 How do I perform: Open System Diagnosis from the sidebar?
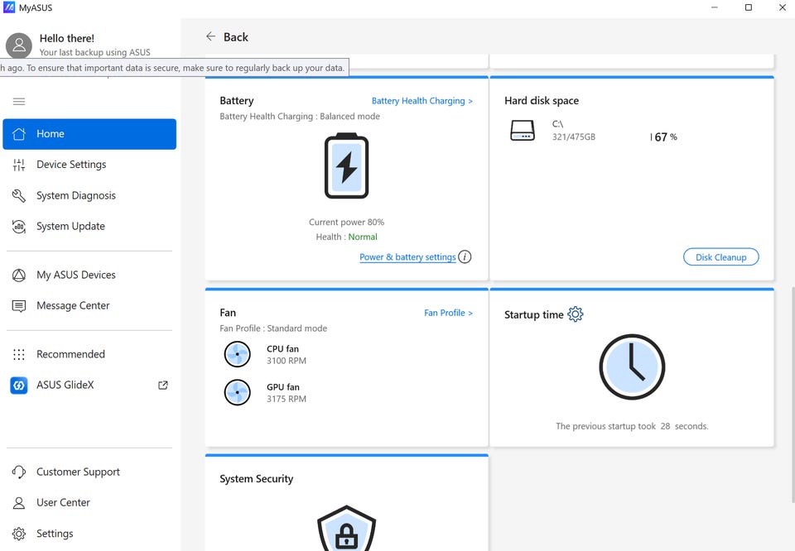point(89,195)
